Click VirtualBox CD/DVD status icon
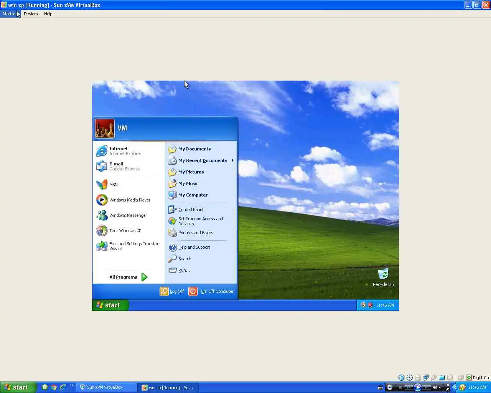This screenshot has width=491, height=393. (410, 378)
